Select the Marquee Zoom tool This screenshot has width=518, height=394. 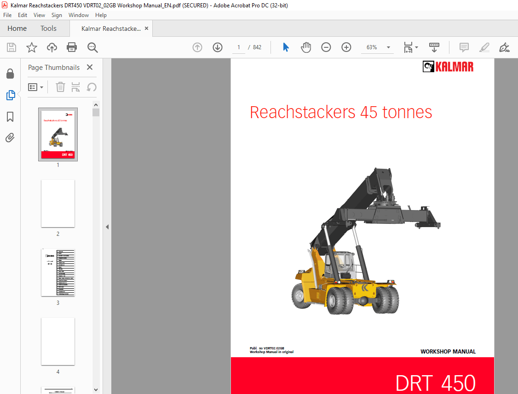pyautogui.click(x=92, y=47)
